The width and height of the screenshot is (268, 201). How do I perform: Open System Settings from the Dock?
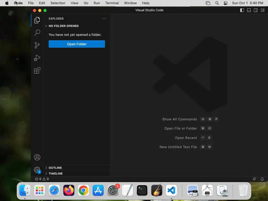pyautogui.click(x=113, y=190)
